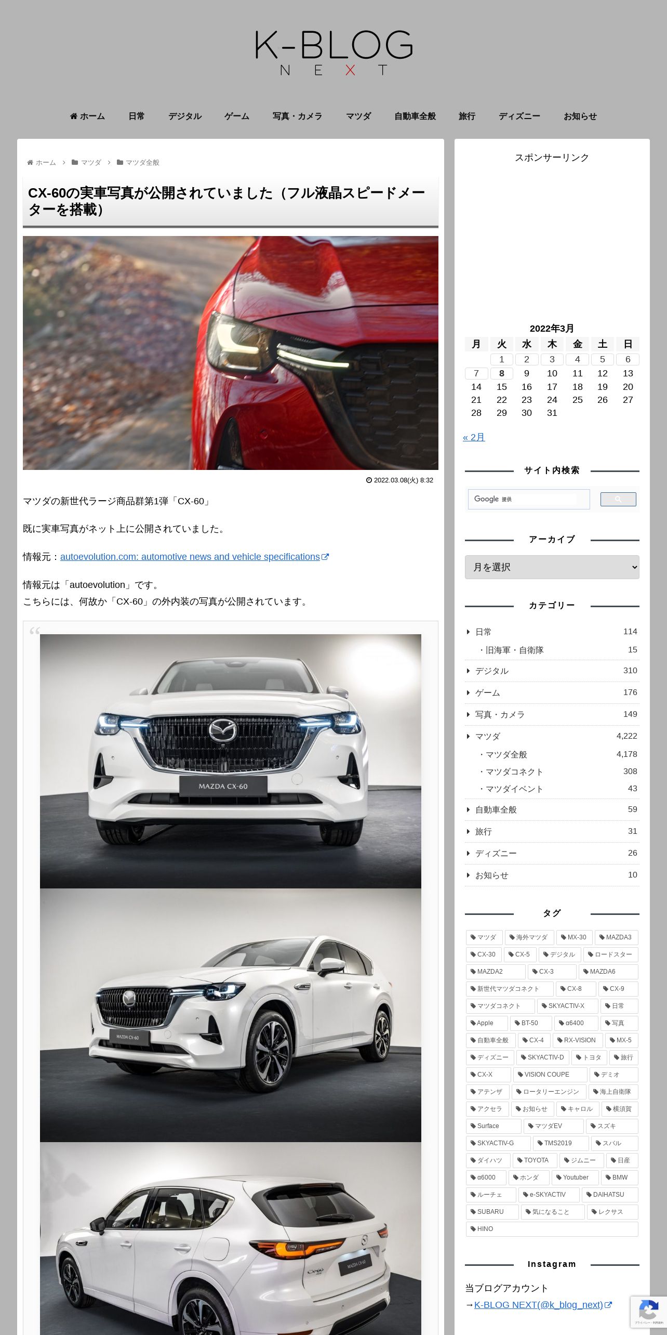Expand the マツダ category arrow

pyautogui.click(x=469, y=737)
